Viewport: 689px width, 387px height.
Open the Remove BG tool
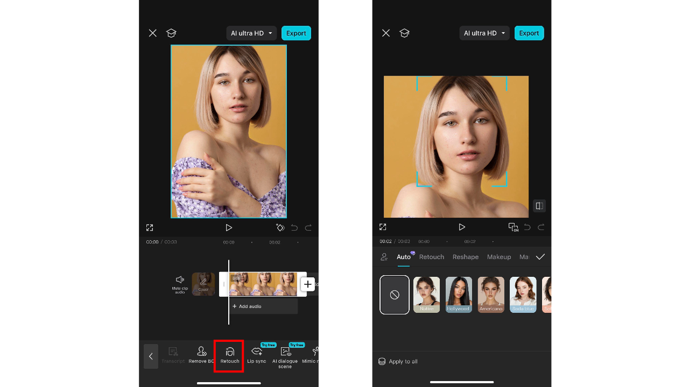coord(201,355)
